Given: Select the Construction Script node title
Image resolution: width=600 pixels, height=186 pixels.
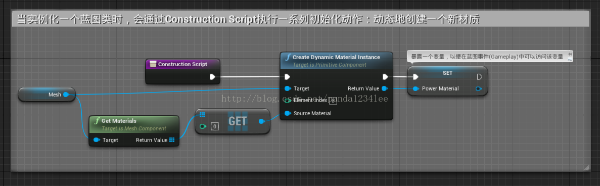Looking at the screenshot, I should click(x=182, y=64).
